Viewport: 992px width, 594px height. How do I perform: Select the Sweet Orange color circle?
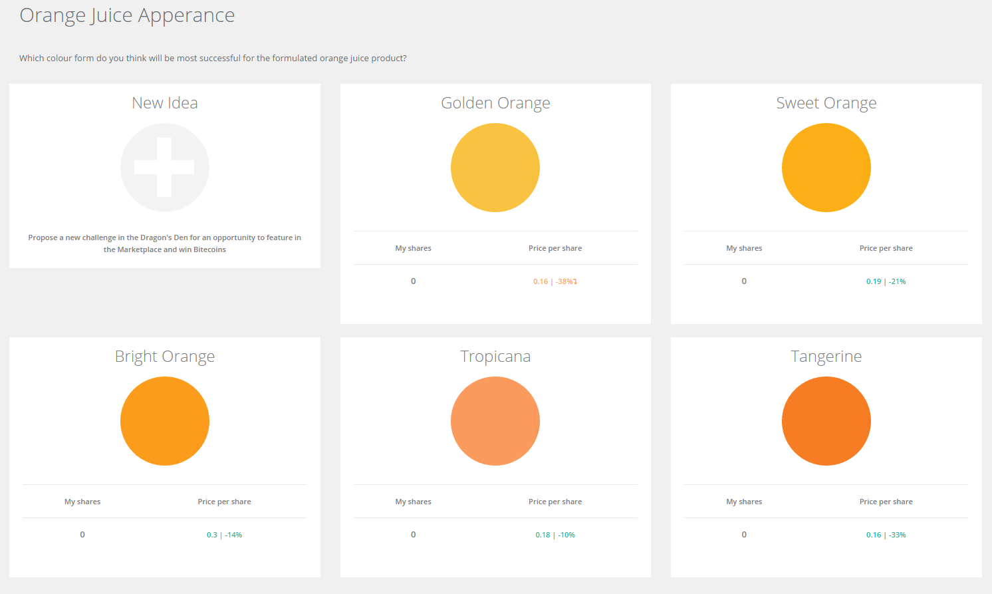point(826,168)
